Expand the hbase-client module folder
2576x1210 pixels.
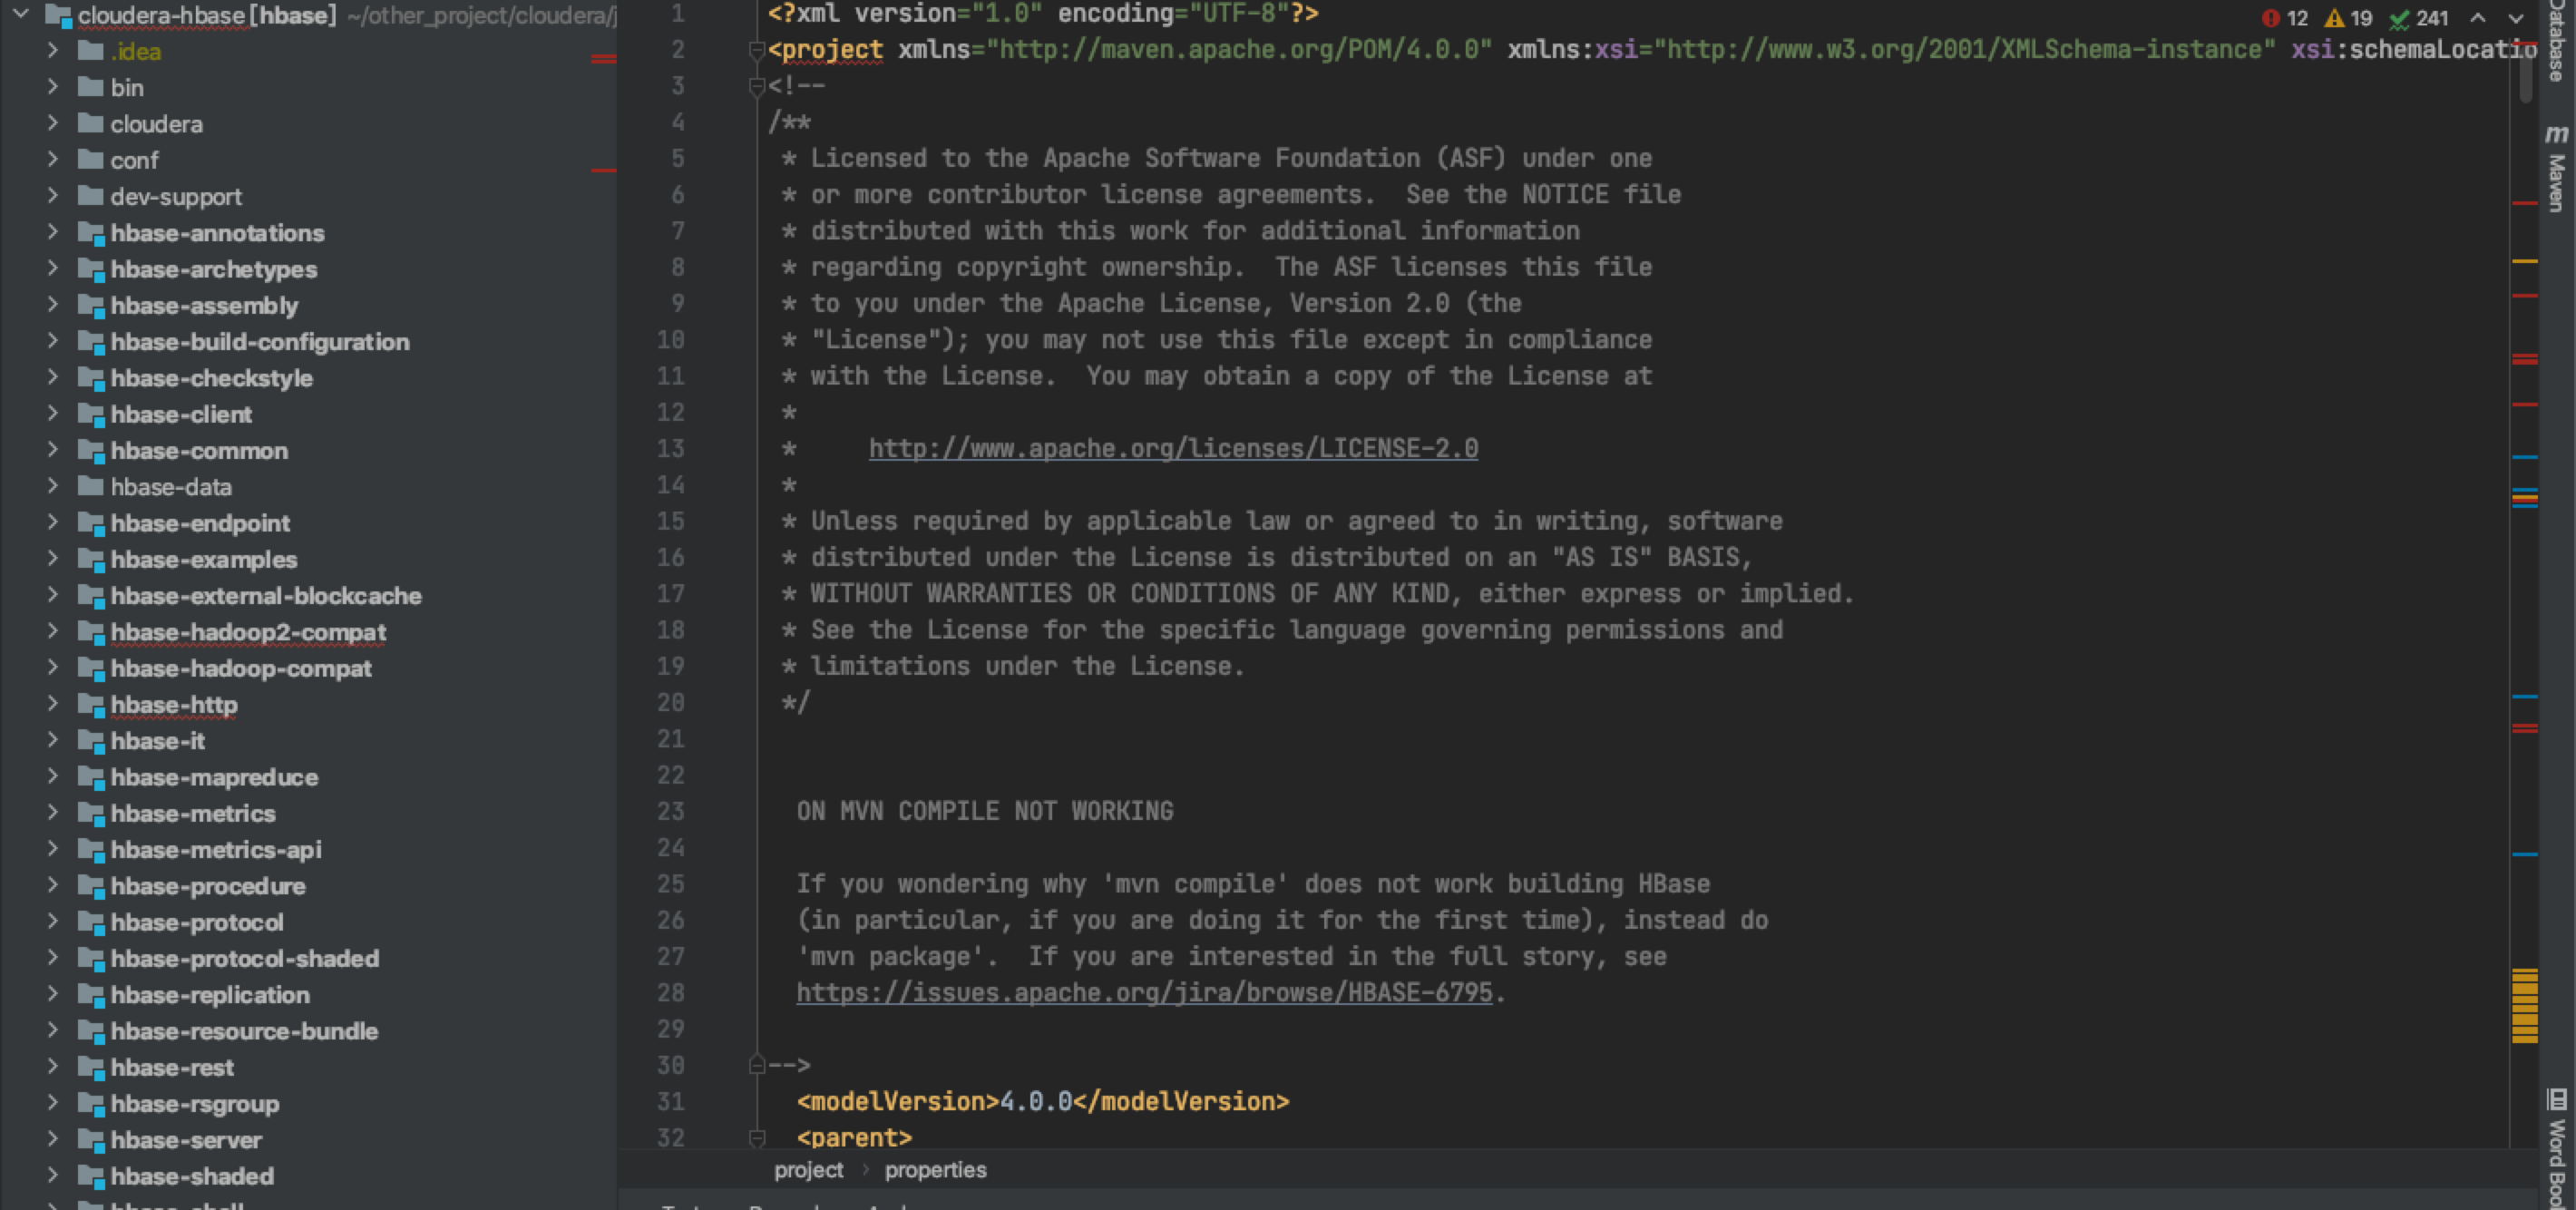[x=53, y=414]
